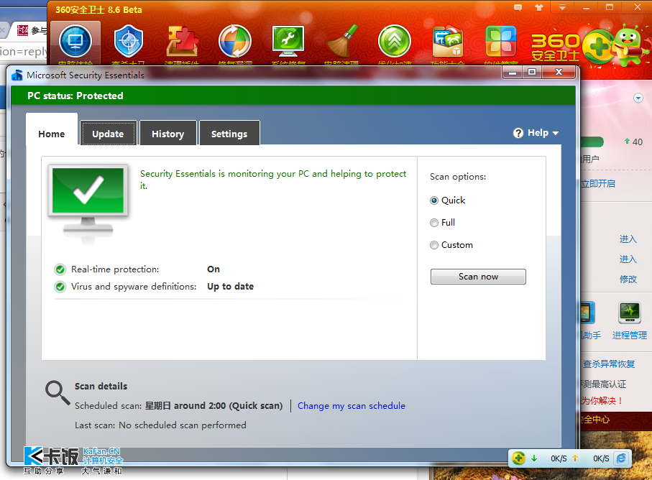Viewport: 652px width, 480px height.
Task: Click the "Last scan: No scheduled scan performed" text
Action: [160, 425]
